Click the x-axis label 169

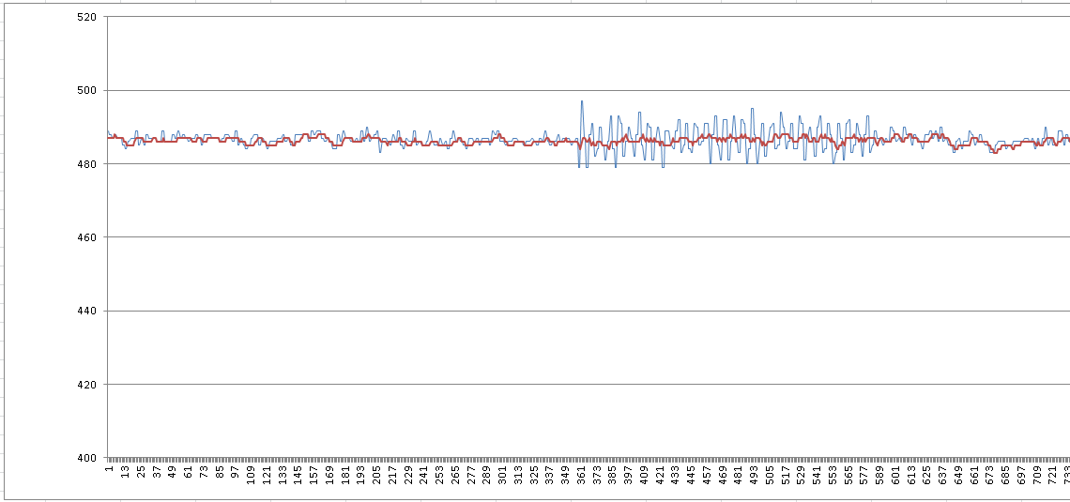click(x=329, y=474)
